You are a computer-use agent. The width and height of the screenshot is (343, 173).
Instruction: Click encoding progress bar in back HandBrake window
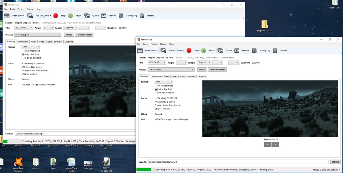click(x=12, y=141)
